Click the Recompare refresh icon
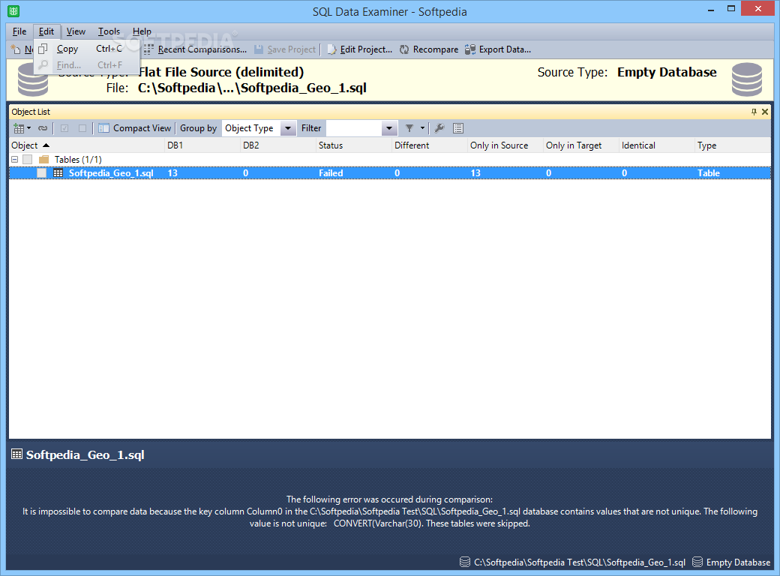 [x=404, y=49]
